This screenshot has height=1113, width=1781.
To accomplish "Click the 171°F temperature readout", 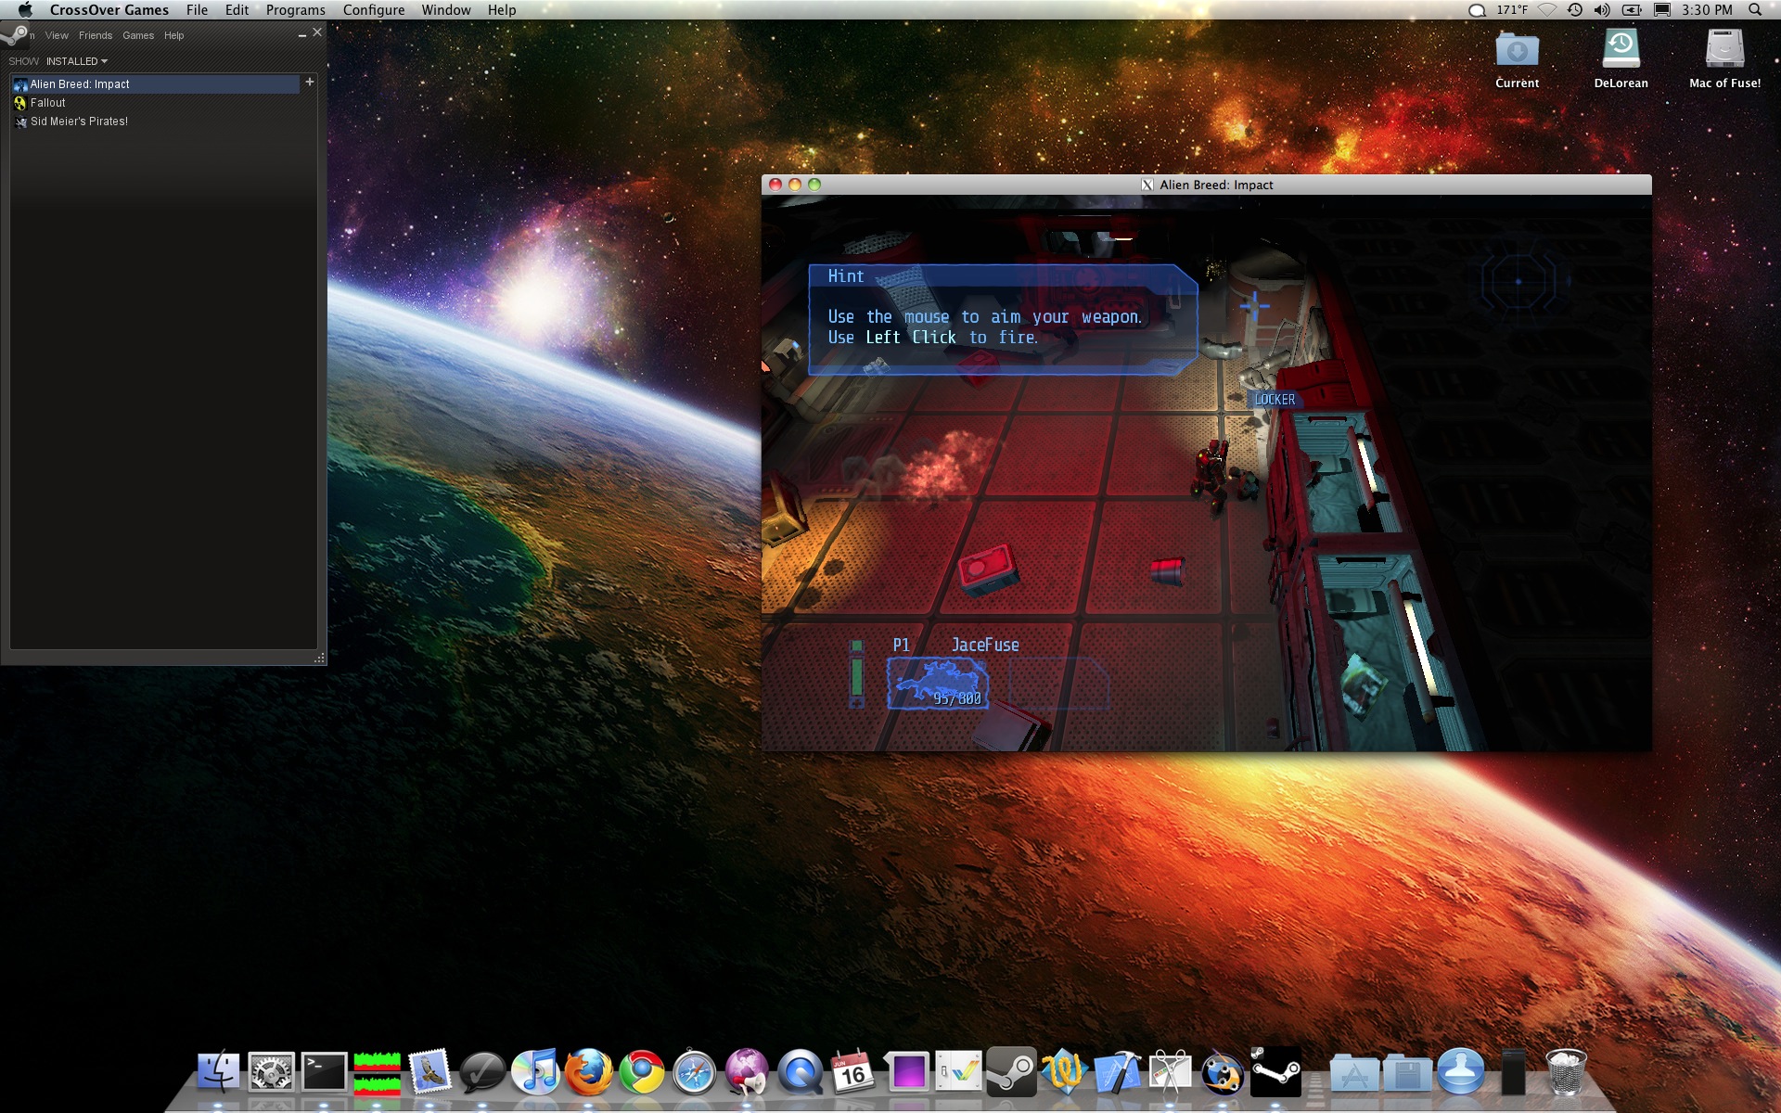I will click(x=1512, y=10).
